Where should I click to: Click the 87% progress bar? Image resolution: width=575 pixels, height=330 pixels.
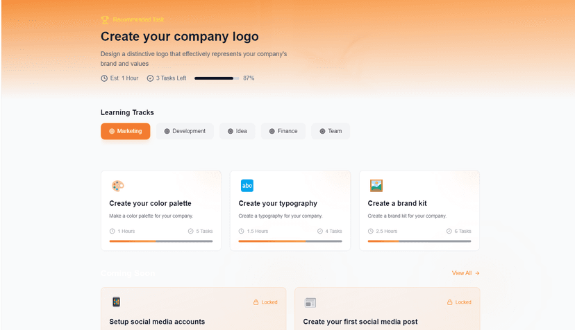click(x=217, y=78)
